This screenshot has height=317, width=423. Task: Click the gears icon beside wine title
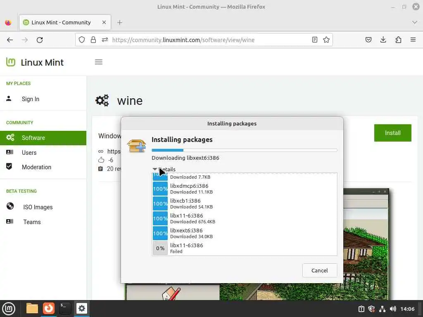[x=102, y=101]
